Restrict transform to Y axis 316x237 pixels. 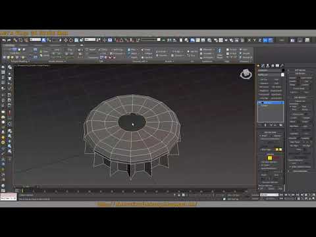[x=255, y=40]
